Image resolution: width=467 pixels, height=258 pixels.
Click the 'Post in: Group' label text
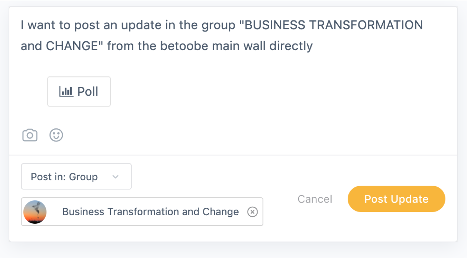click(64, 176)
